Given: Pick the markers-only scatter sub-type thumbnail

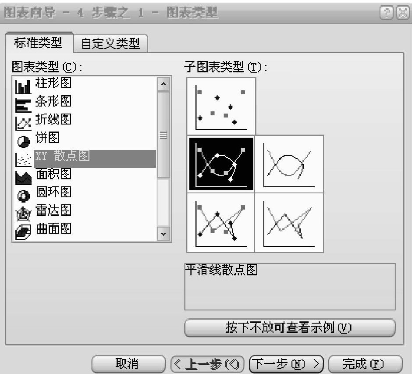Looking at the screenshot, I should coord(221,106).
